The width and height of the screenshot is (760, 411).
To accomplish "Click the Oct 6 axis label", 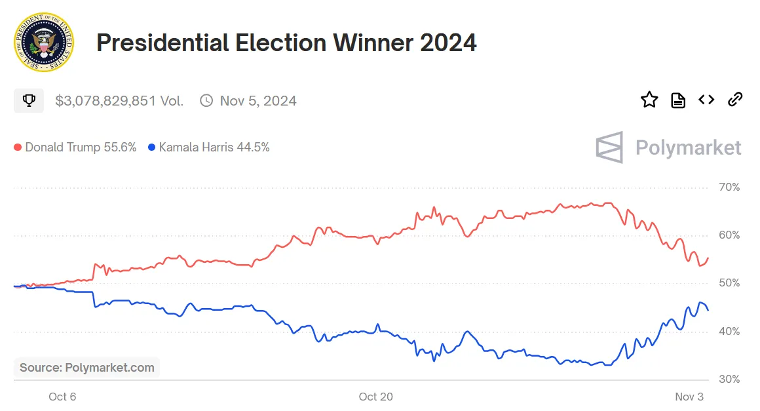I will [x=62, y=397].
